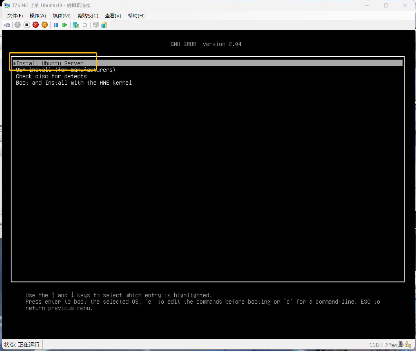Send Ctrl+Alt+Delete with the keys toolbar icon
416x351 pixels.
click(x=7, y=25)
